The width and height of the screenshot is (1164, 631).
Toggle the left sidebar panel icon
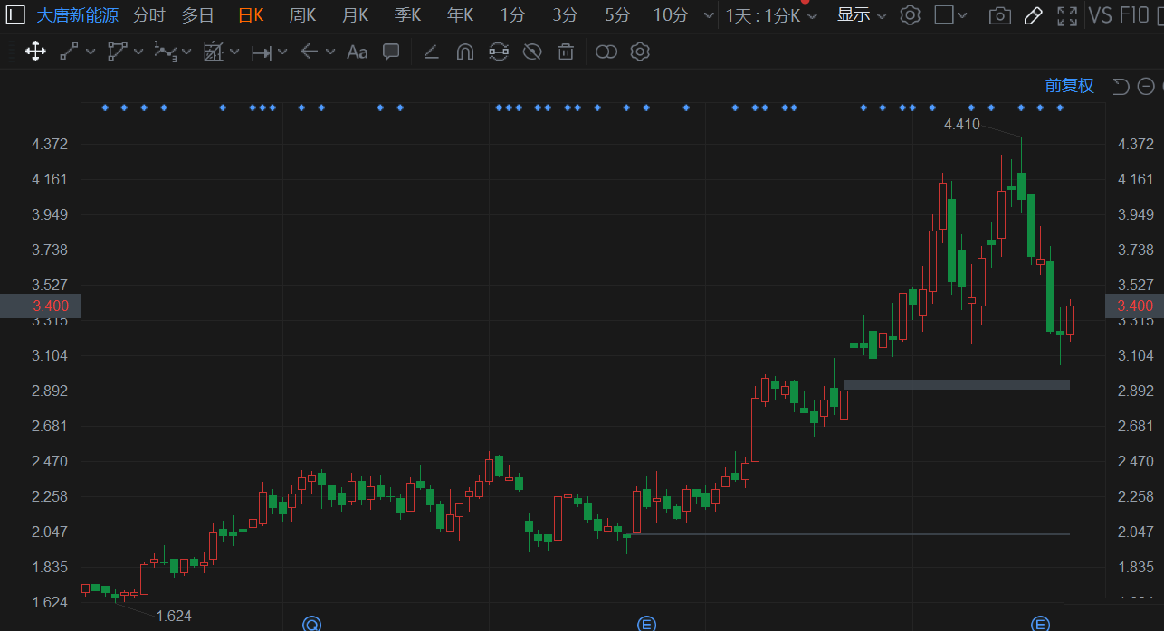pos(15,14)
